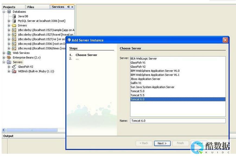Viewport: 236px width, 160px height.
Task: Click the MySQL Server database icon
Action: [14, 21]
